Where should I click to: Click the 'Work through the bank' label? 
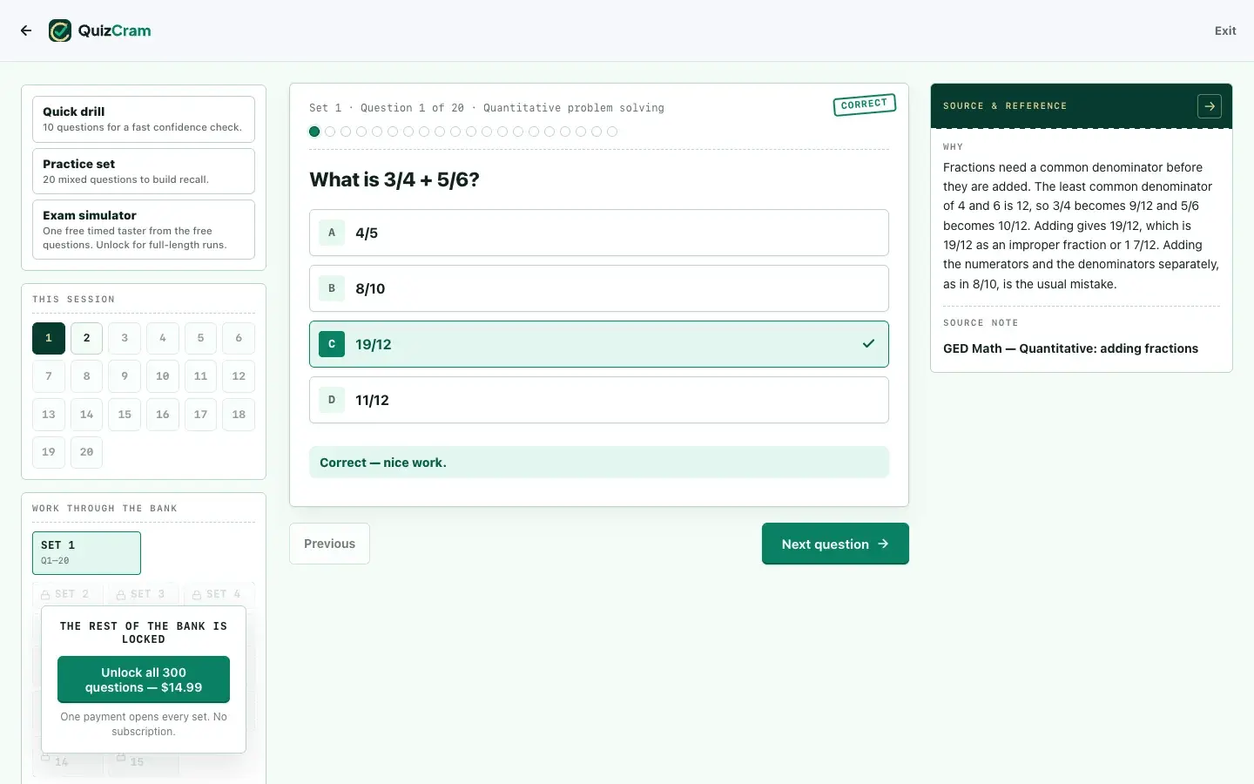104,509
